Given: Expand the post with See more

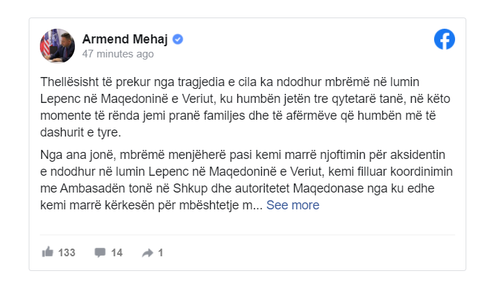Looking at the screenshot, I should (293, 205).
